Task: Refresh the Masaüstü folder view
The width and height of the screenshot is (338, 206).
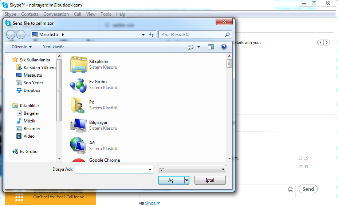Action: pos(152,35)
